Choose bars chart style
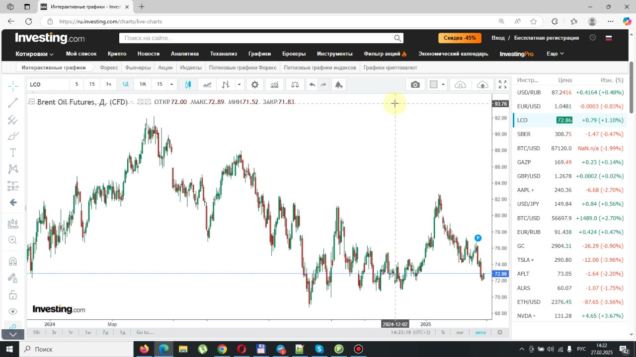 tap(226, 84)
